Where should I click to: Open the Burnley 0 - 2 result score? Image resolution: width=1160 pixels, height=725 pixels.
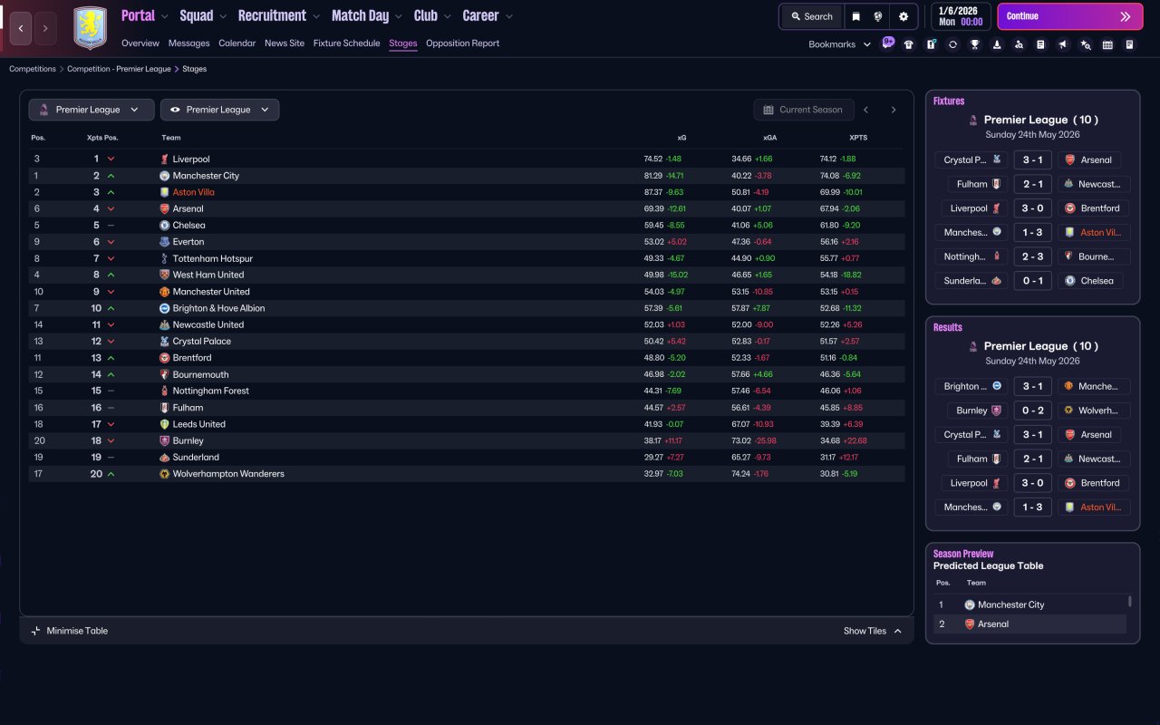click(x=1033, y=411)
